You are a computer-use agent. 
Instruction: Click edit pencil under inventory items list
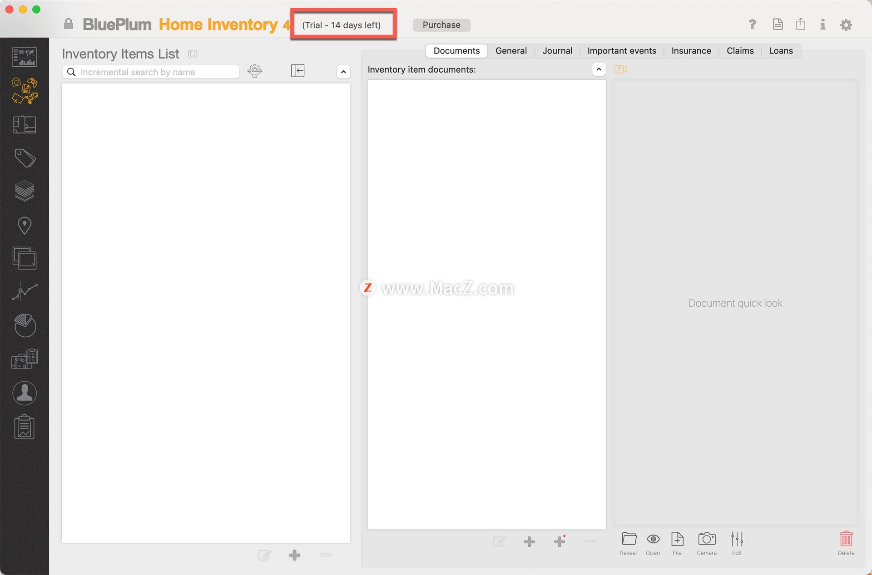pyautogui.click(x=265, y=555)
